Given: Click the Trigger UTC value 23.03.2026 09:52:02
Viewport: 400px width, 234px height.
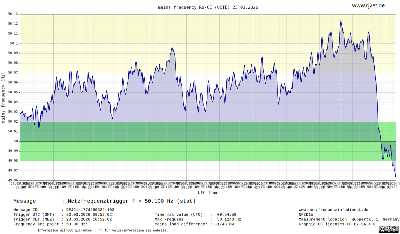Looking at the screenshot, I should [90, 215].
